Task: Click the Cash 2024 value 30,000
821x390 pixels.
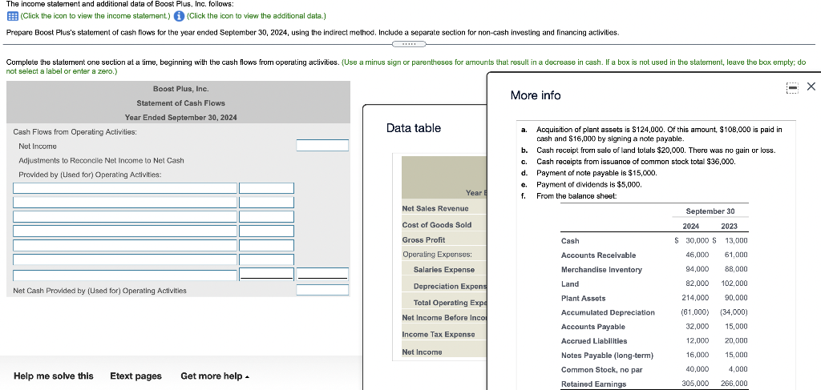Action: point(697,240)
